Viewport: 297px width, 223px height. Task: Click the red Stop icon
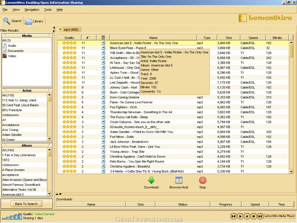point(202,180)
